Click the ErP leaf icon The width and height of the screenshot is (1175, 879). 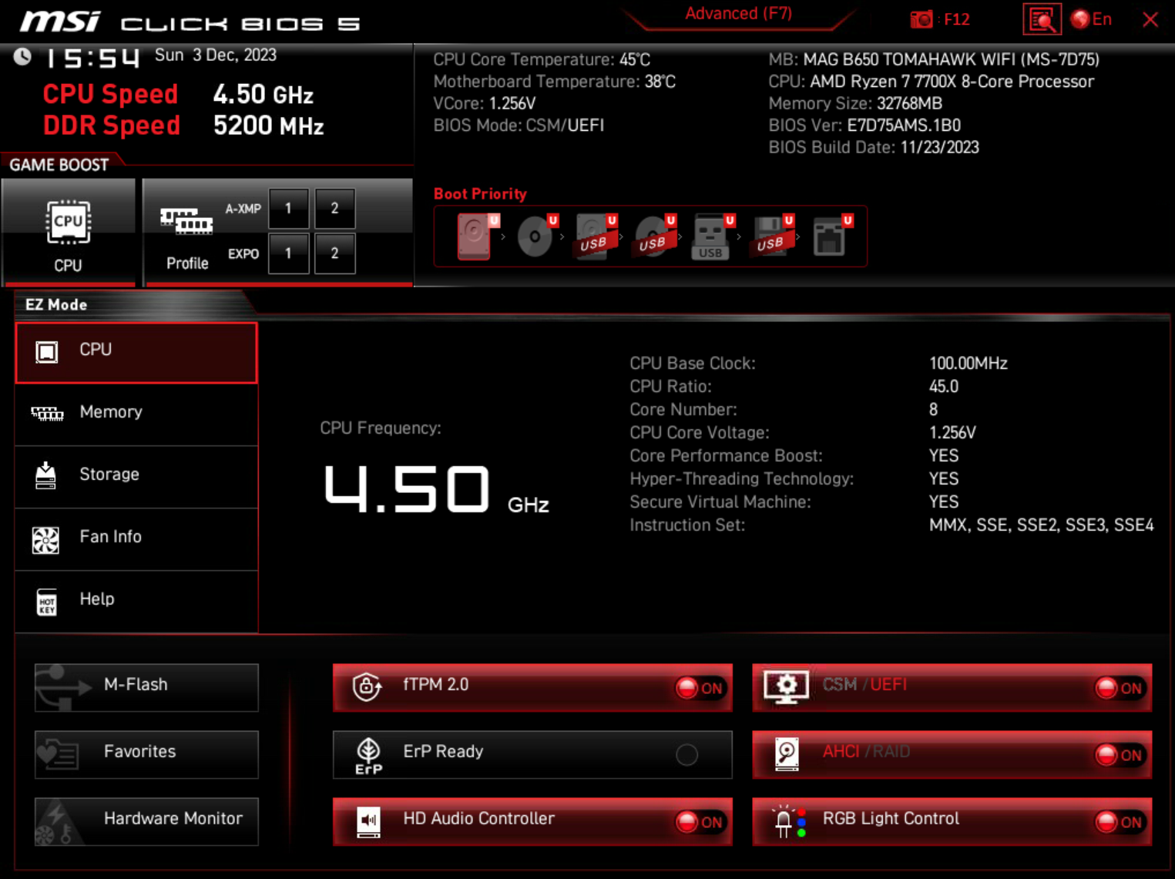pos(368,755)
